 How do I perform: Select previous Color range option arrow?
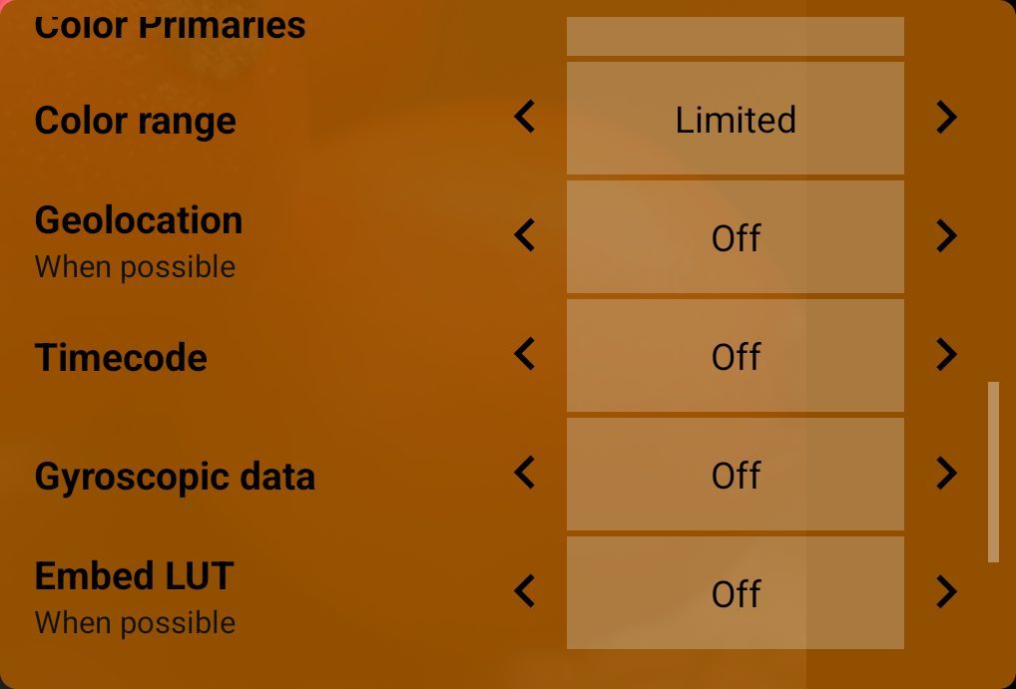click(x=525, y=117)
